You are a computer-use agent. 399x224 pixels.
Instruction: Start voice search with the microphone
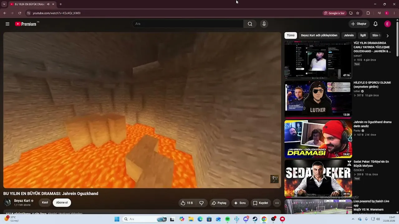(x=264, y=24)
